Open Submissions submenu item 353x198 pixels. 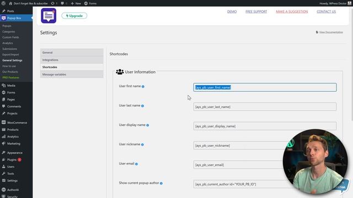(10, 49)
